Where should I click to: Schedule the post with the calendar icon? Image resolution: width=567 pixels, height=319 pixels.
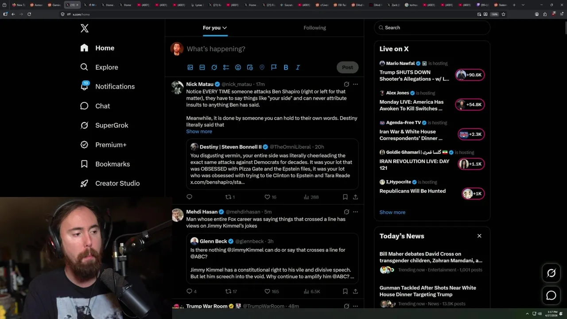pyautogui.click(x=250, y=67)
